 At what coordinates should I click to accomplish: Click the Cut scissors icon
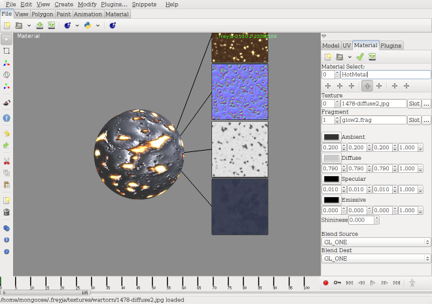(x=7, y=161)
